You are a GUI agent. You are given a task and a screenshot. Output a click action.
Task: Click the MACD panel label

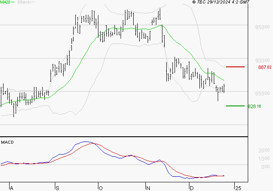tap(7, 142)
